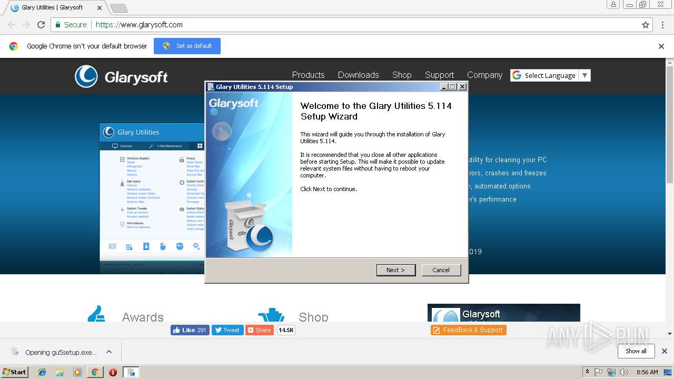Click Next in the Setup Wizard
This screenshot has width=674, height=379.
[x=396, y=270]
